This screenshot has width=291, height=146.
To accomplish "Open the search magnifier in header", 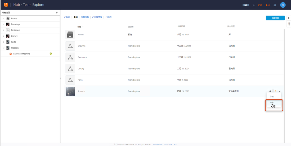I will (x=254, y=5).
